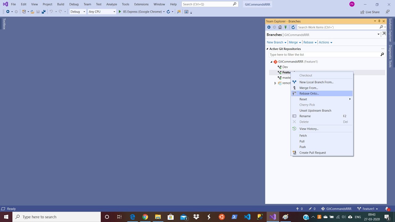Screen dimensions: 395x222
Task: Open Google Chrome from taskbar
Action: [x=145, y=217]
